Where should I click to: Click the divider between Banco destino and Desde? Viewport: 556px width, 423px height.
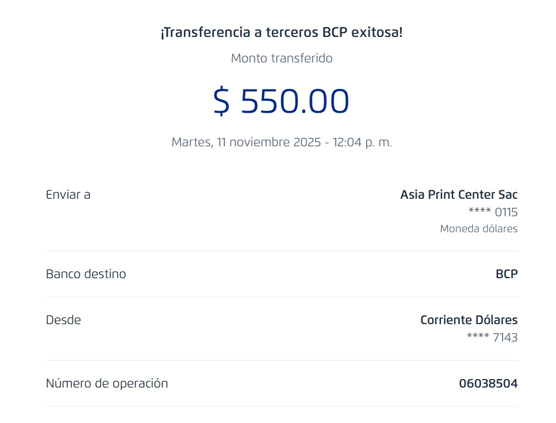pyautogui.click(x=282, y=297)
